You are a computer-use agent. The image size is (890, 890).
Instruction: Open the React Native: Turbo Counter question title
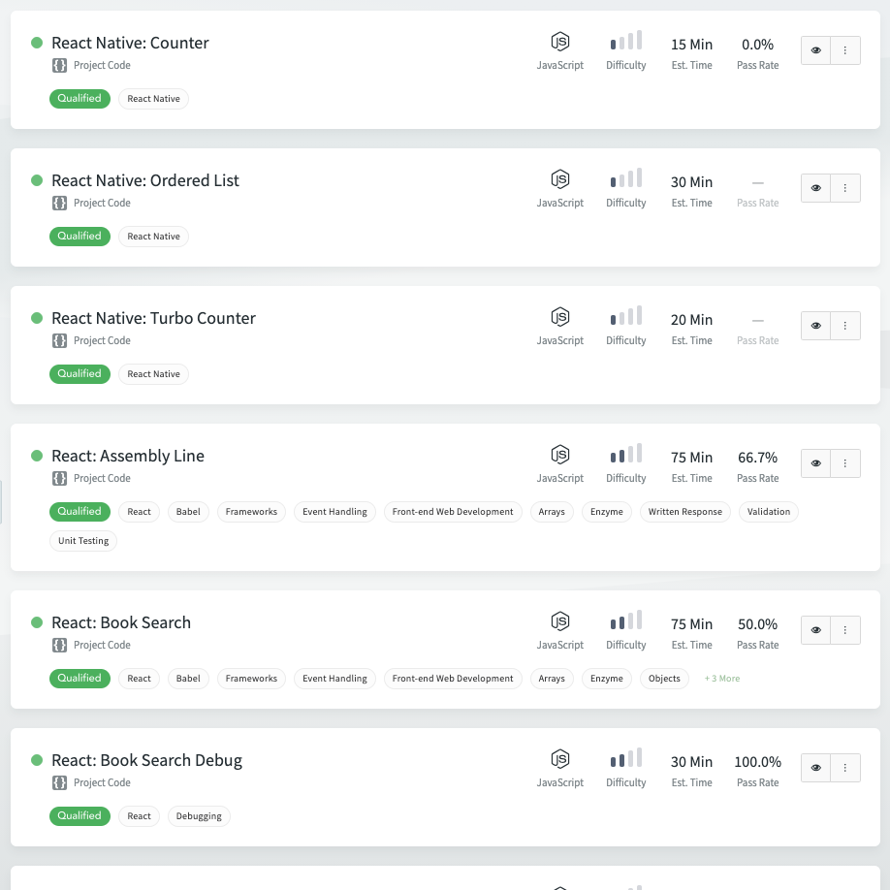153,318
